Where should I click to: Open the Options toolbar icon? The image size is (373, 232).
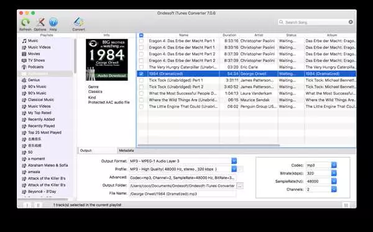click(x=40, y=23)
